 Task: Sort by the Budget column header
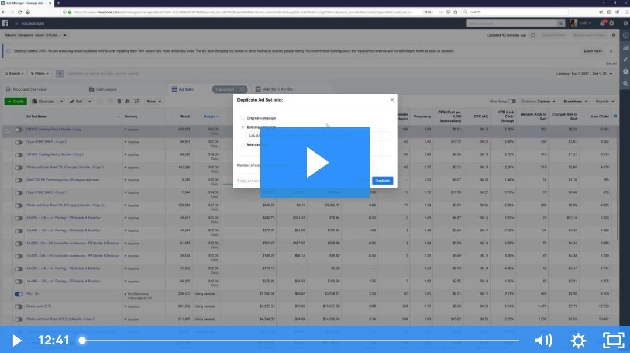211,116
